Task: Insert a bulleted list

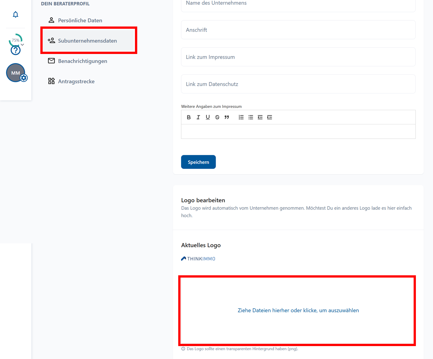Action: tap(251, 117)
